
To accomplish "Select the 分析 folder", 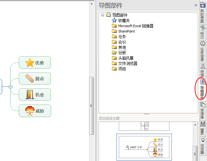I will point(119,53).
